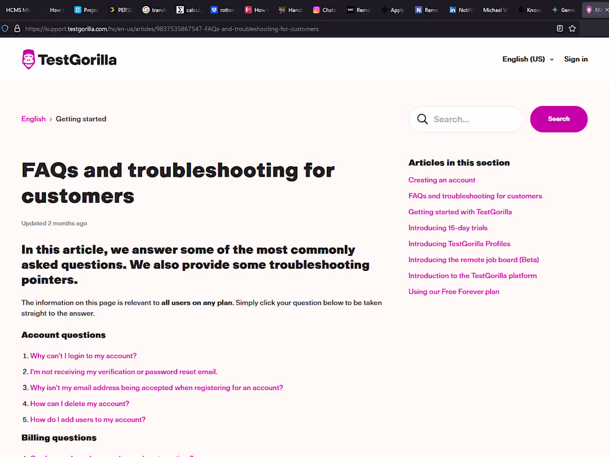The width and height of the screenshot is (609, 457).
Task: Focus the Search text field
Action: point(465,119)
